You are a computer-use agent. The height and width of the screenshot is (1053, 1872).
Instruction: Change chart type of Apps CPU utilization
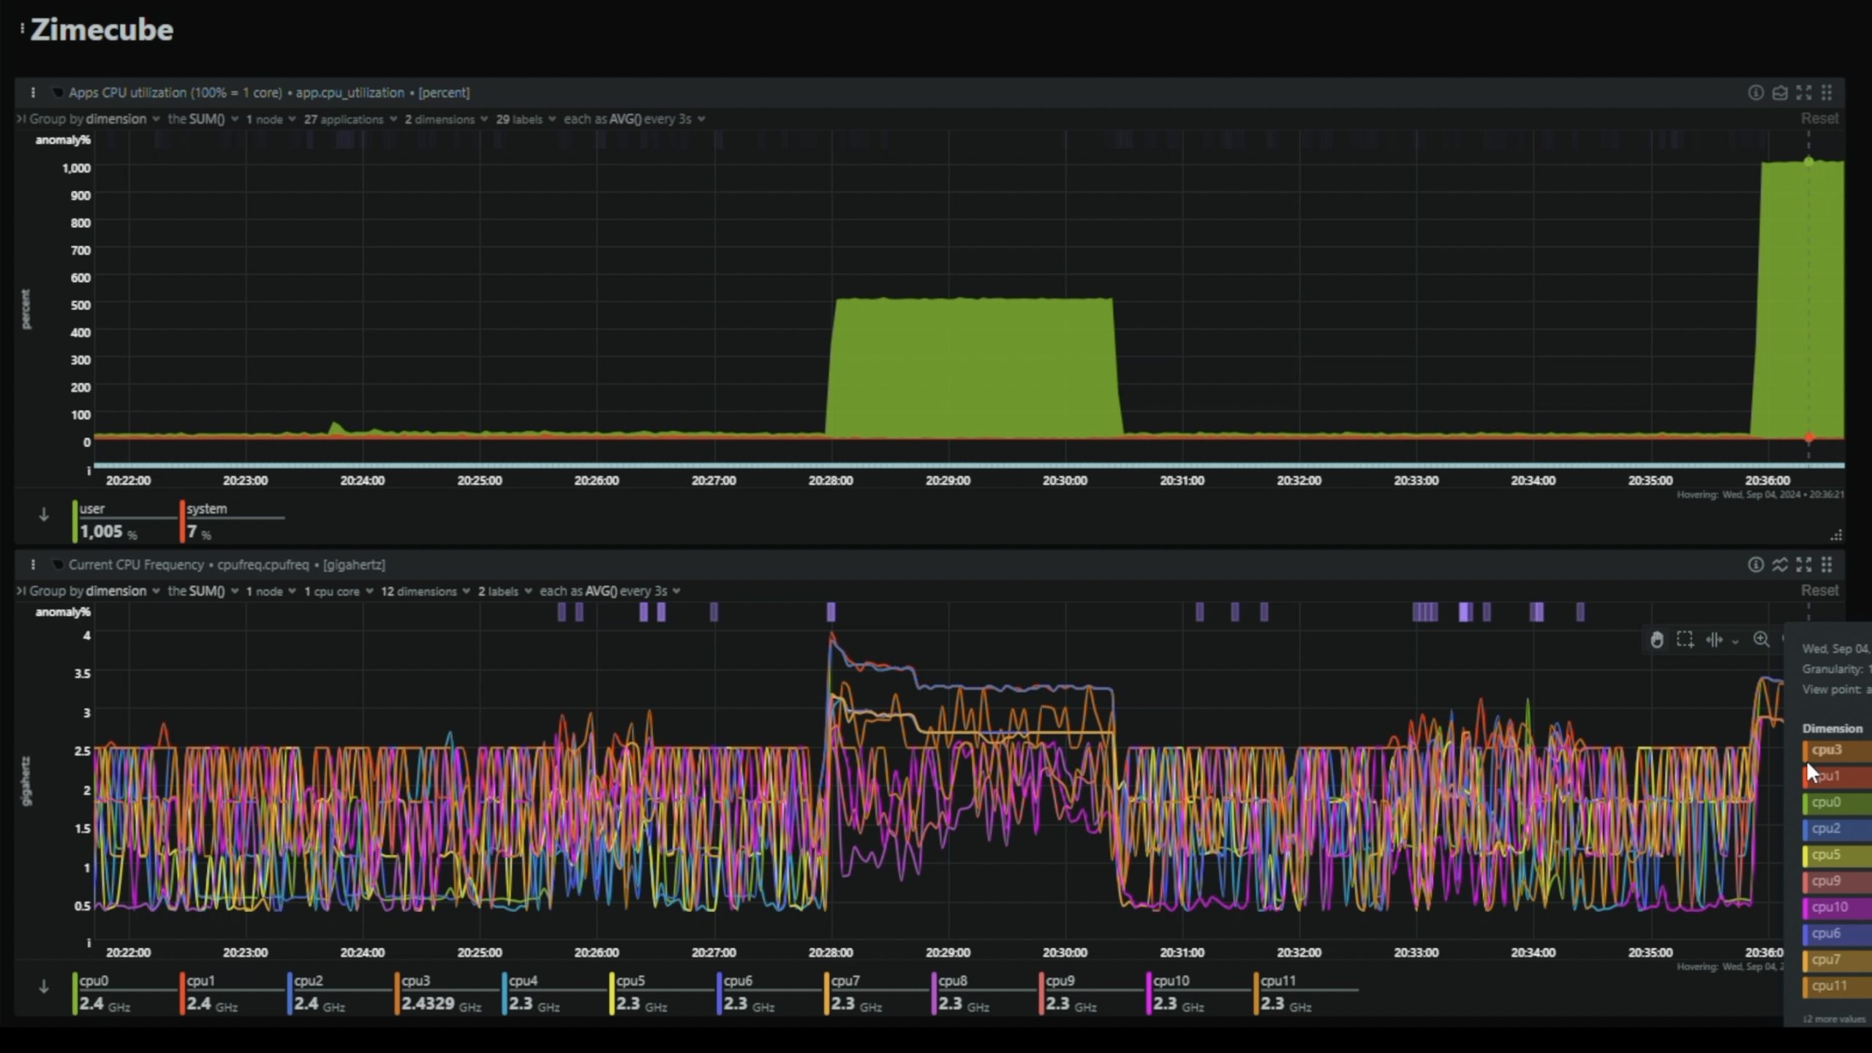coord(1779,93)
